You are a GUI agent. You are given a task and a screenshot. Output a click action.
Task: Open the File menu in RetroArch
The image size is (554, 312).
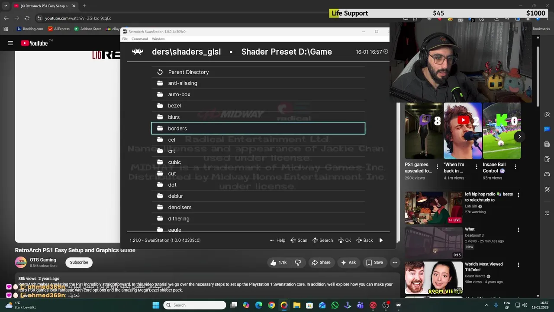click(125, 39)
